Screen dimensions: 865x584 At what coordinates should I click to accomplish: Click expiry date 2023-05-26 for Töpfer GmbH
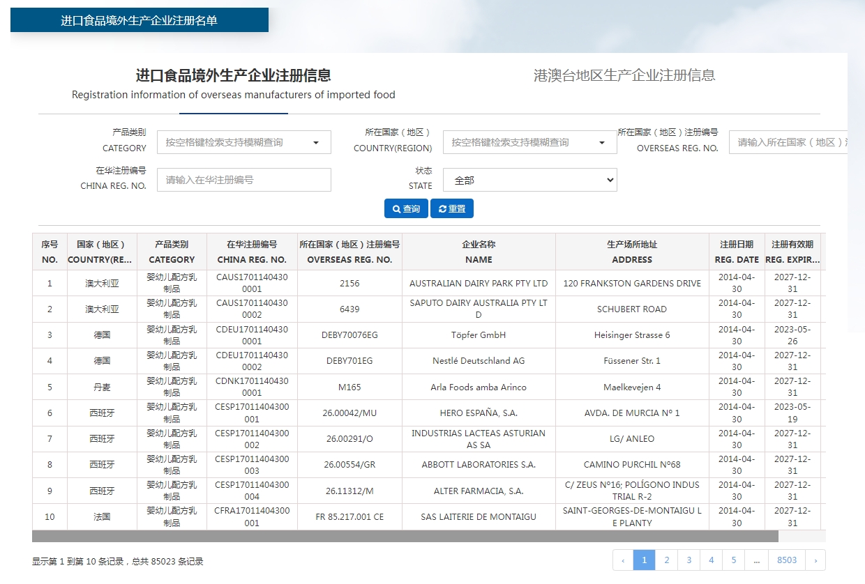tap(792, 335)
